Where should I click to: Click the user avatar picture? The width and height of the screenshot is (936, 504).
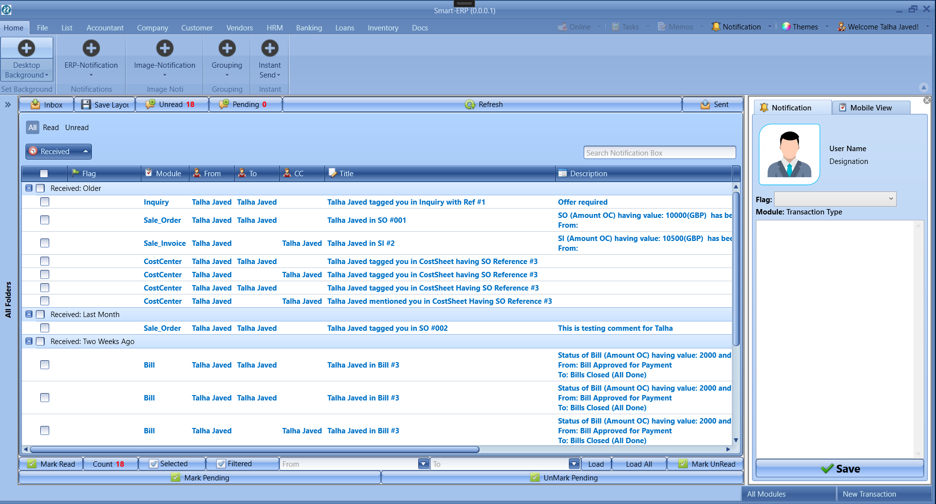(x=789, y=154)
